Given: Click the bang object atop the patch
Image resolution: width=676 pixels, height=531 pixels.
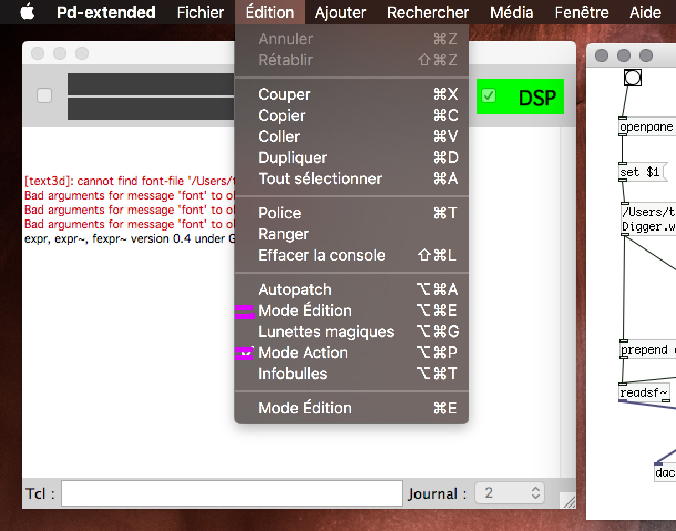Looking at the screenshot, I should coord(632,78).
